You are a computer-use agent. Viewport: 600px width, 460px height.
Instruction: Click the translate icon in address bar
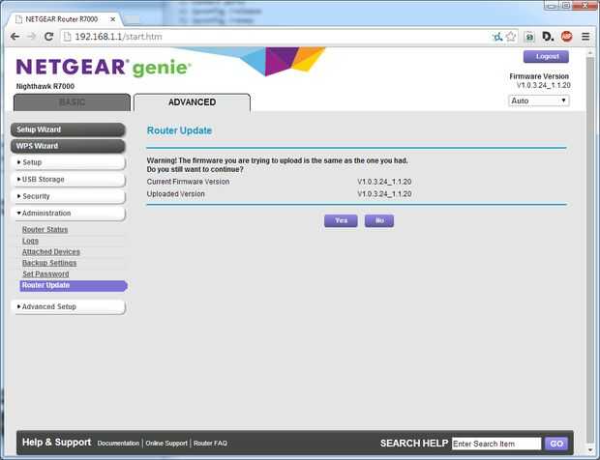pyautogui.click(x=497, y=37)
